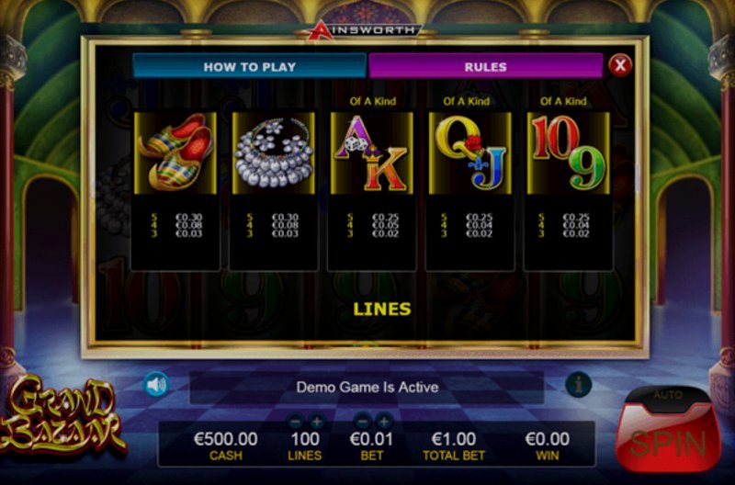This screenshot has width=735, height=485.
Task: Select the 10 and 9 card symbol
Action: click(x=568, y=152)
